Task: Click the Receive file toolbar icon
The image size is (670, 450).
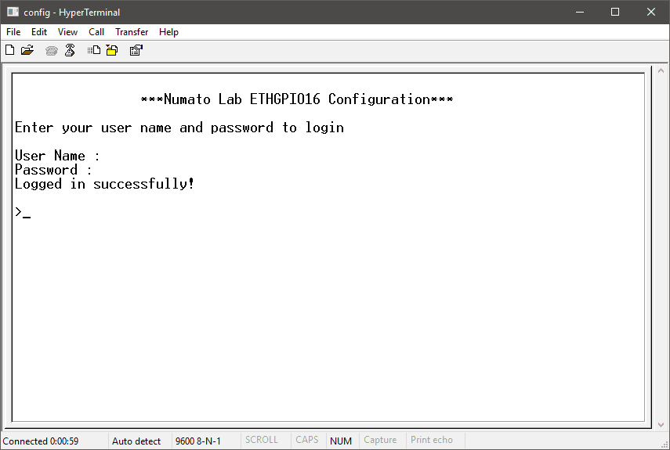Action: [x=111, y=51]
